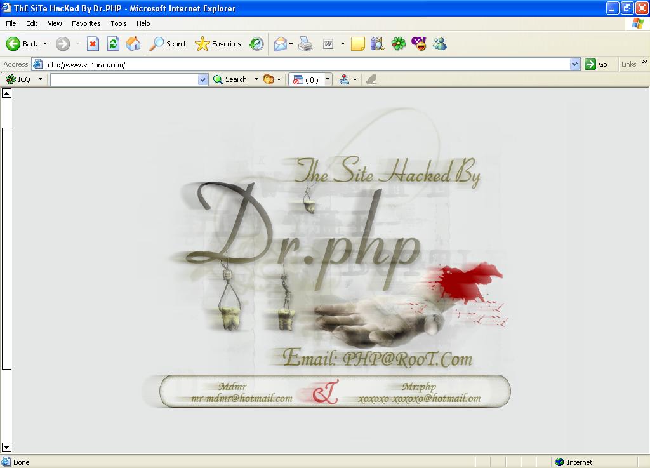Launch MSN Messenger people icon
Screen dimensions: 650x468
[x=439, y=44]
